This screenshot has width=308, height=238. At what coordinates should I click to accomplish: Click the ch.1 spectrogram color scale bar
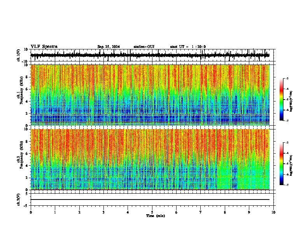pos(282,100)
